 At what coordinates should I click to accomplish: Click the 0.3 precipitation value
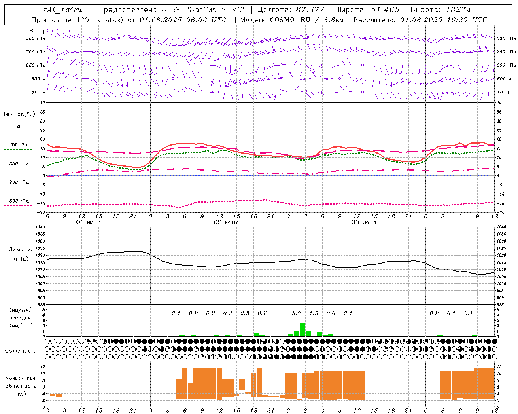point(245,313)
